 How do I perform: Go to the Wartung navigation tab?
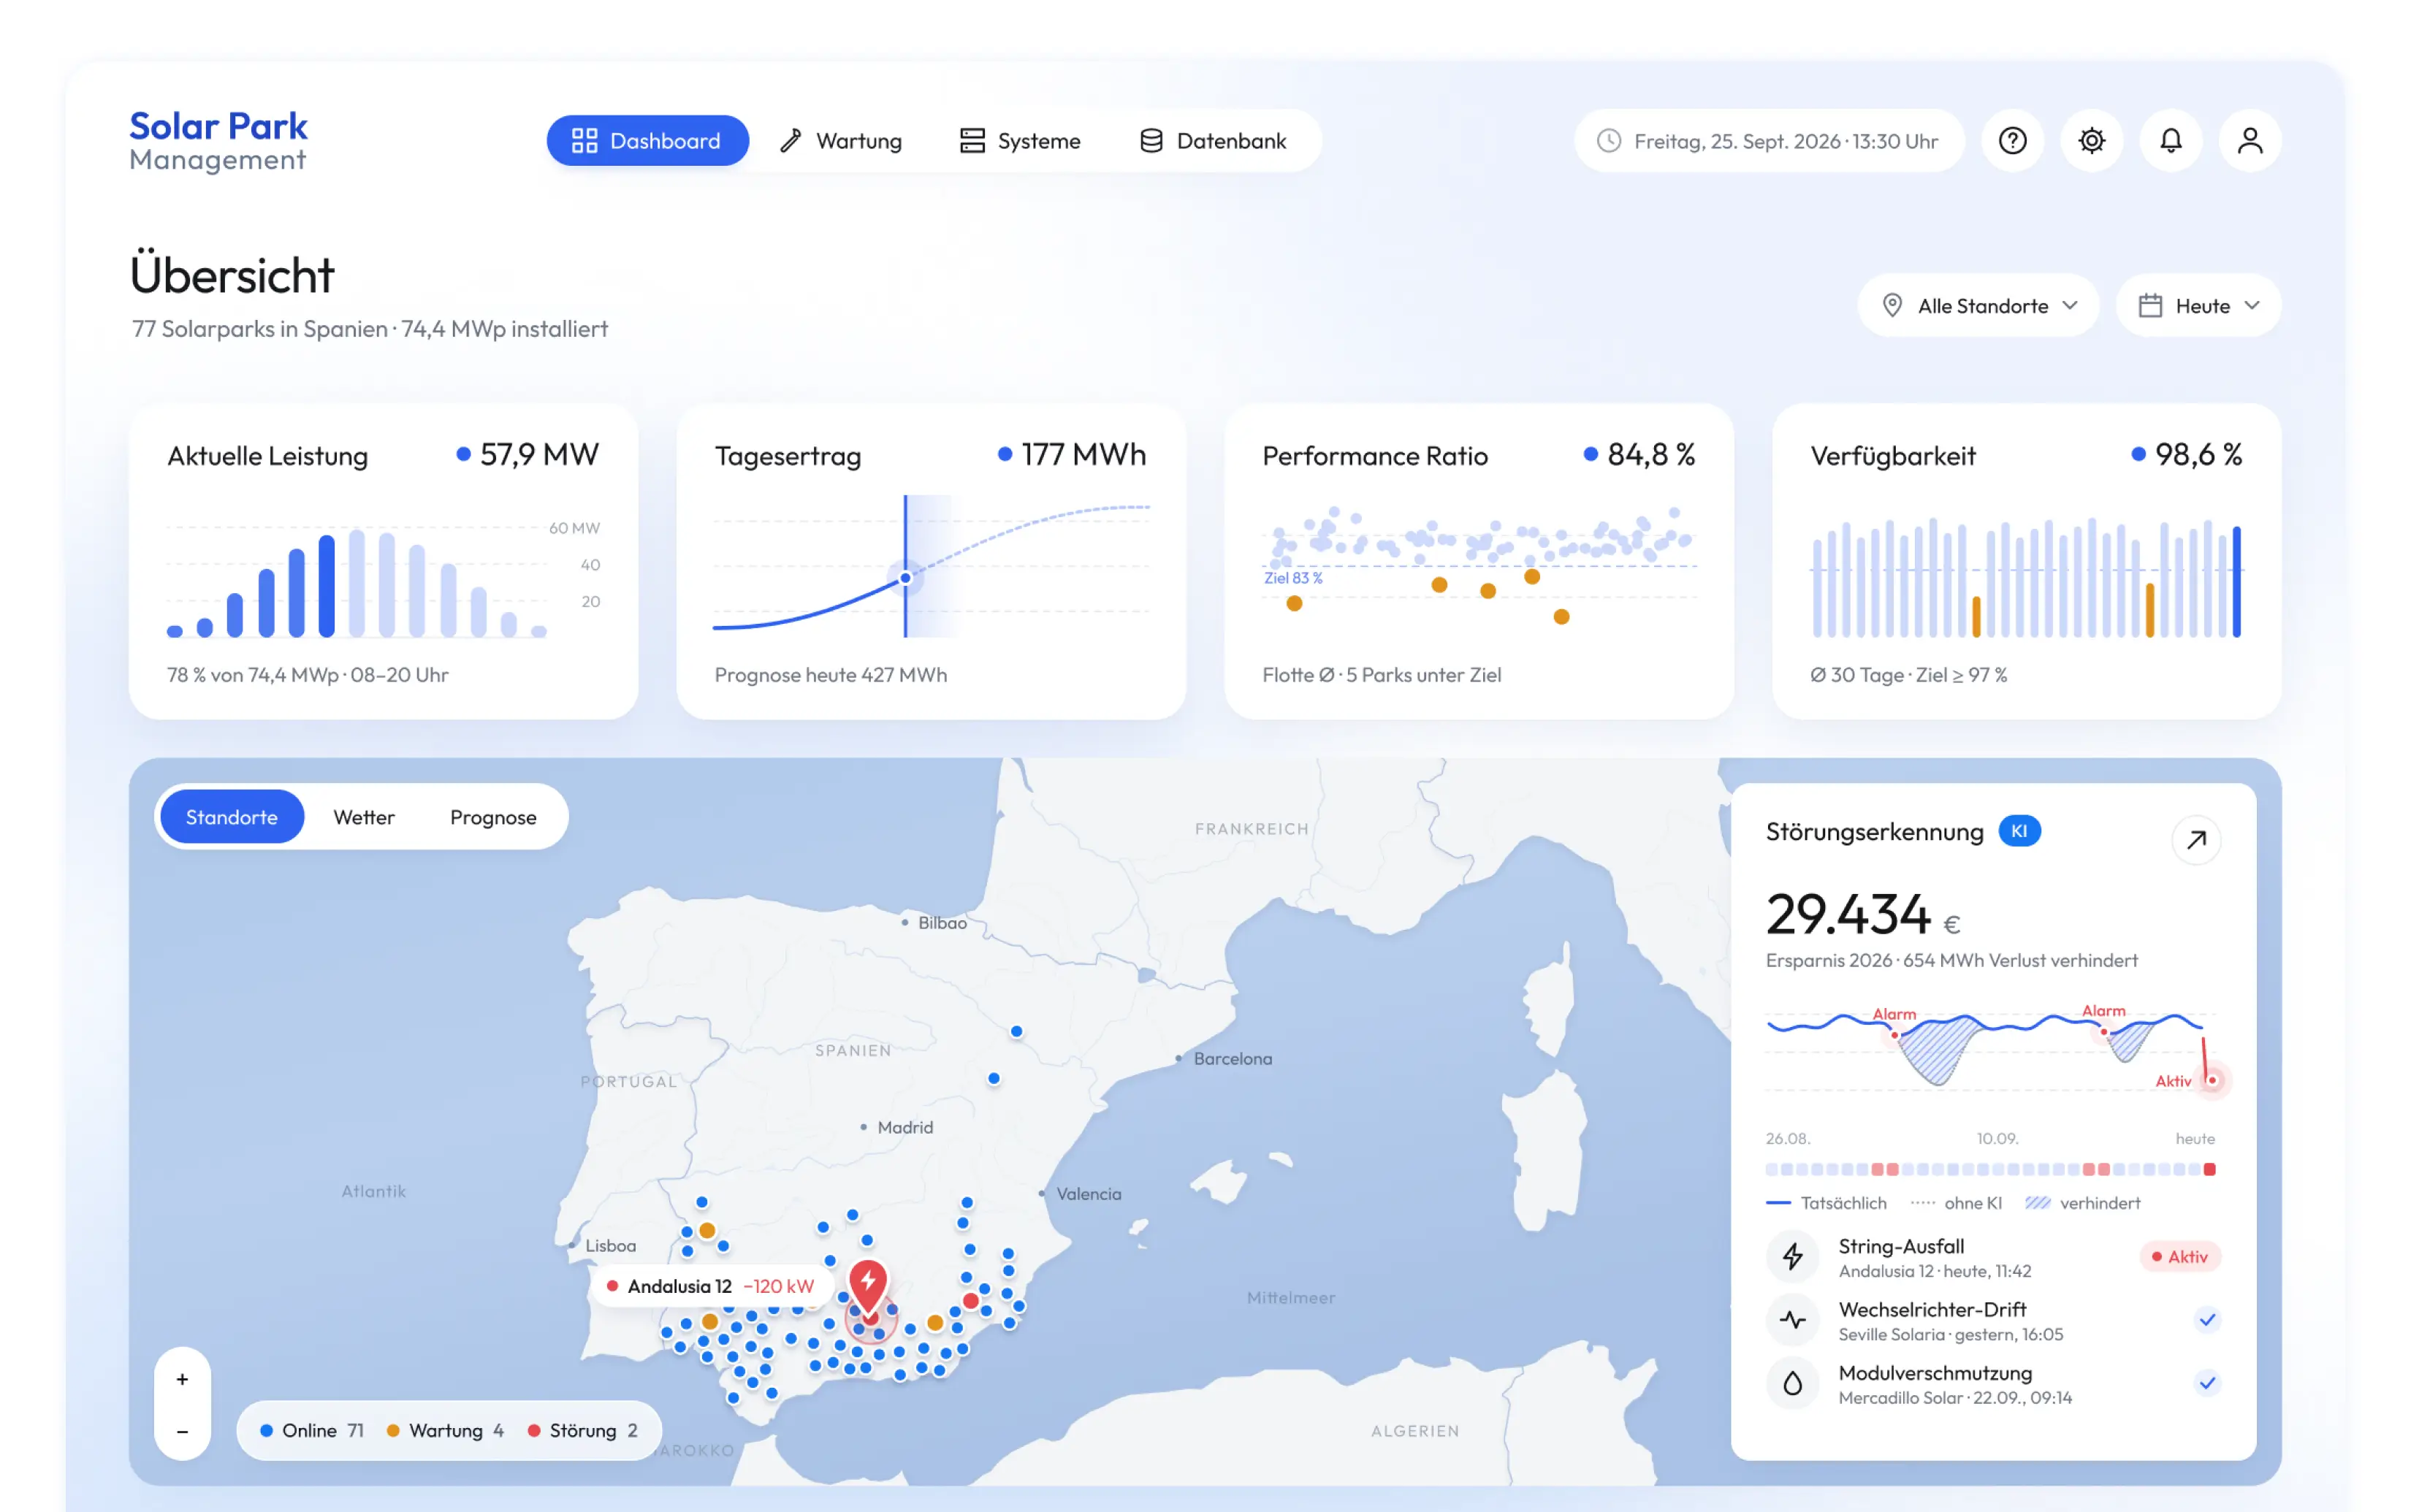click(x=840, y=141)
